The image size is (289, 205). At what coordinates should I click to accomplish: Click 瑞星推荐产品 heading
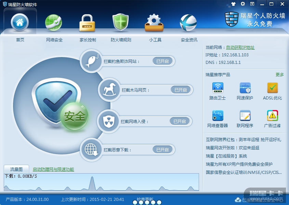[x=218, y=74]
